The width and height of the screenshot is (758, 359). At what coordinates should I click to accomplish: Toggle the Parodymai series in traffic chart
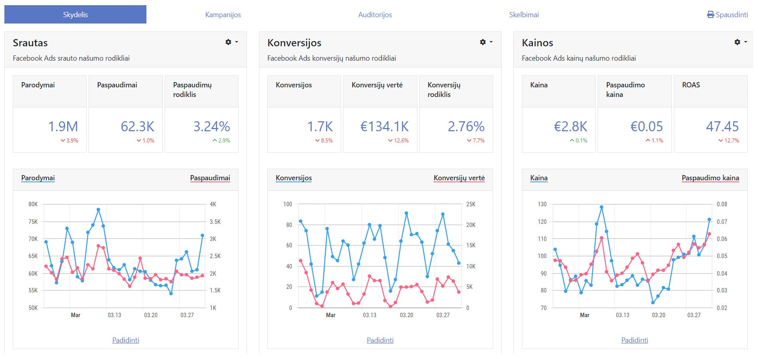[38, 178]
